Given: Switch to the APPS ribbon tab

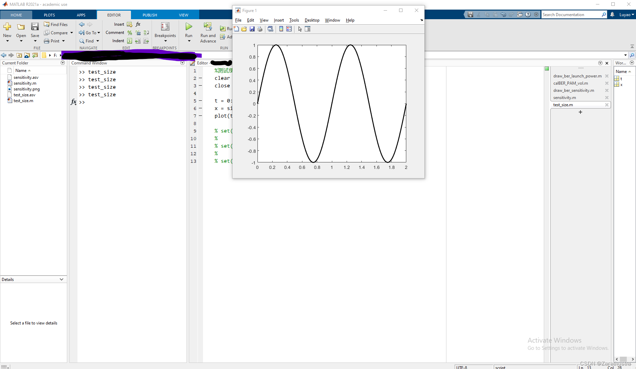Looking at the screenshot, I should coord(81,15).
